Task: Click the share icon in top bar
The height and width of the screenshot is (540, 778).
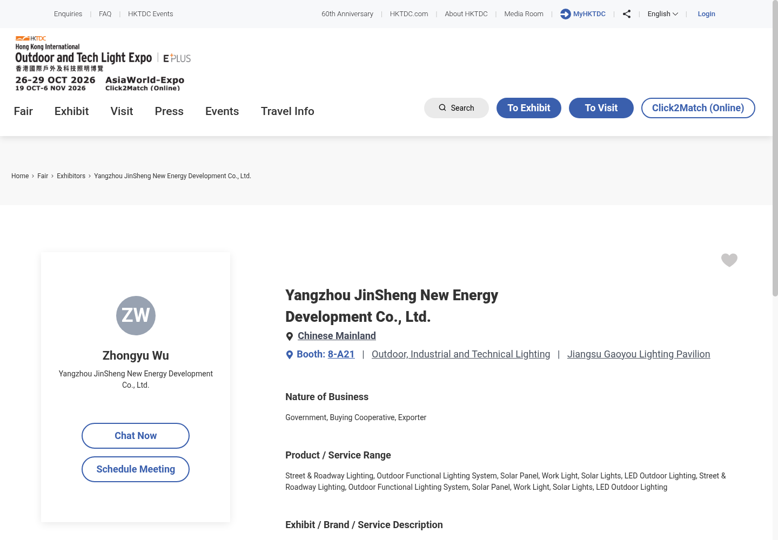Action: pyautogui.click(x=627, y=14)
